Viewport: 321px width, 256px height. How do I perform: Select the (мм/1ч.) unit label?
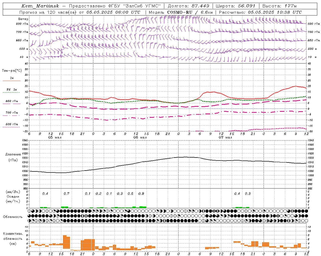pos(13,201)
